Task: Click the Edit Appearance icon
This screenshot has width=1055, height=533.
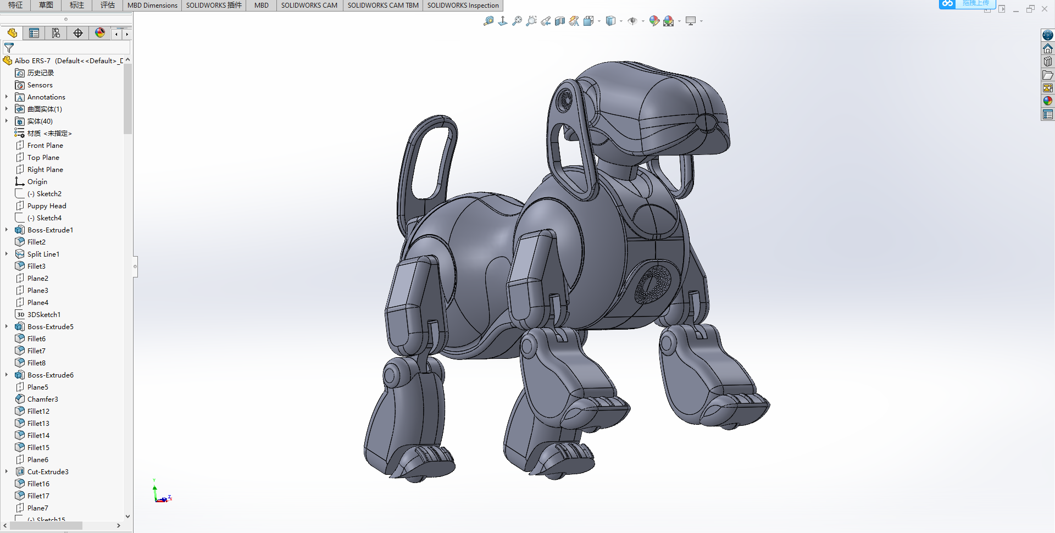Action: [654, 21]
